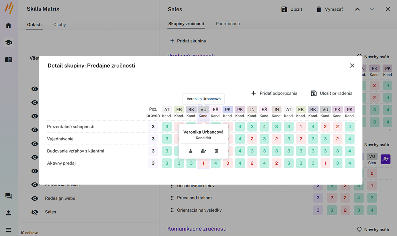Open hamburger menu at sidebar bottom

click(x=9, y=230)
